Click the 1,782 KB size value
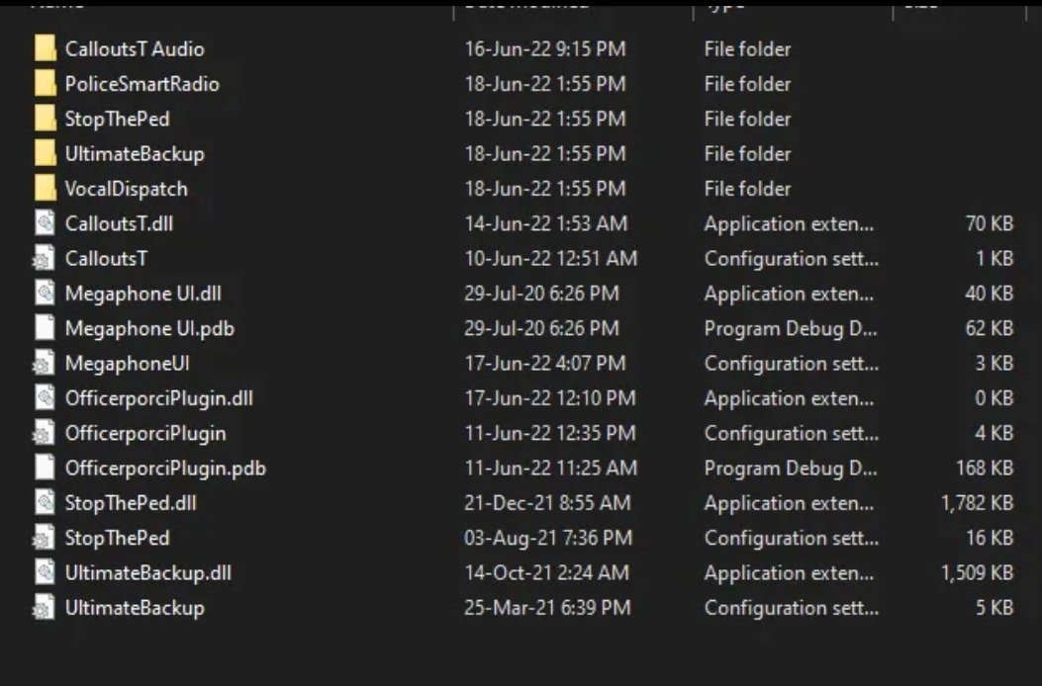The height and width of the screenshot is (686, 1042). [977, 503]
